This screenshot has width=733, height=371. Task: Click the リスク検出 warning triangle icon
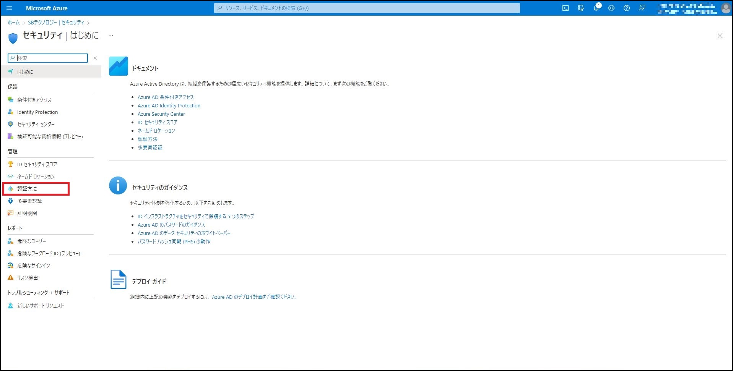coord(11,278)
